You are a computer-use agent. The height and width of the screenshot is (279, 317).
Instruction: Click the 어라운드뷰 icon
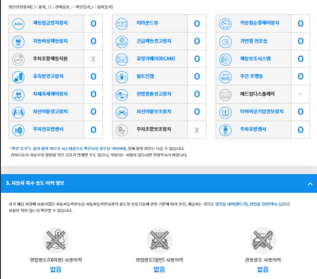coord(122,24)
